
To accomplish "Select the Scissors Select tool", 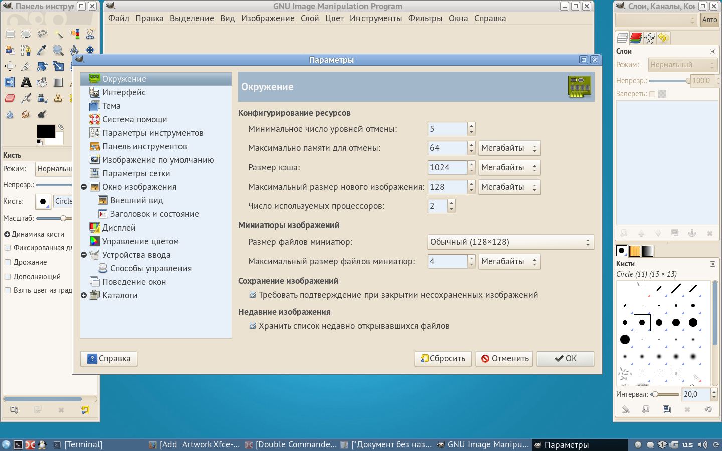I will click(x=90, y=34).
